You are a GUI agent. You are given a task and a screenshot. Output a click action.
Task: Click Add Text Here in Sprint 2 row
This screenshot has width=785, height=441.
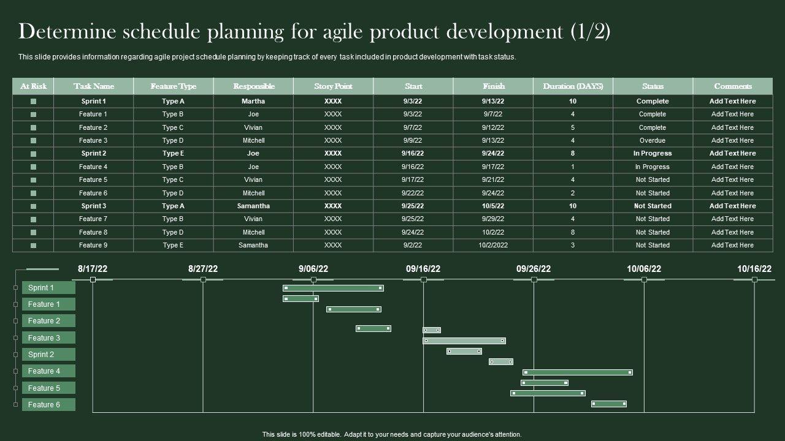732,154
